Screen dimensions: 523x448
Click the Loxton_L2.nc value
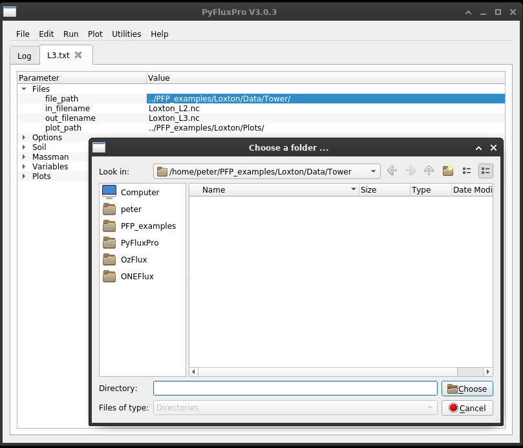tap(174, 109)
